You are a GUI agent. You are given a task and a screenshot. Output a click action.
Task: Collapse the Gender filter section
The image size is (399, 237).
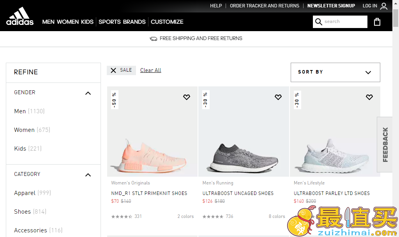pyautogui.click(x=88, y=93)
